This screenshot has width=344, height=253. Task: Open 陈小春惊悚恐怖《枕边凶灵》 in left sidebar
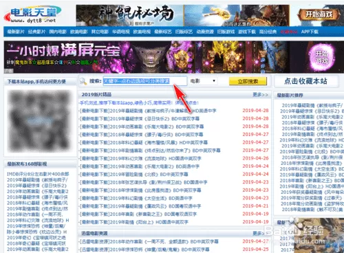pos(37,232)
